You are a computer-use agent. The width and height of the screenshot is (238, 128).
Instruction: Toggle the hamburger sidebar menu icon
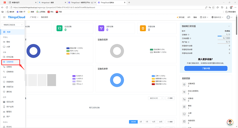pyautogui.click(x=4, y=17)
